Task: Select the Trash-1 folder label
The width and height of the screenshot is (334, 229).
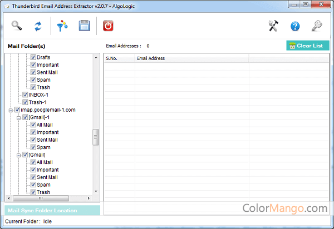Action: tap(38, 102)
